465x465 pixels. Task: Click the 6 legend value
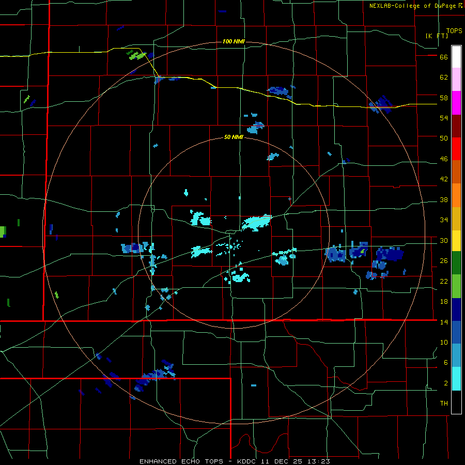point(446,363)
